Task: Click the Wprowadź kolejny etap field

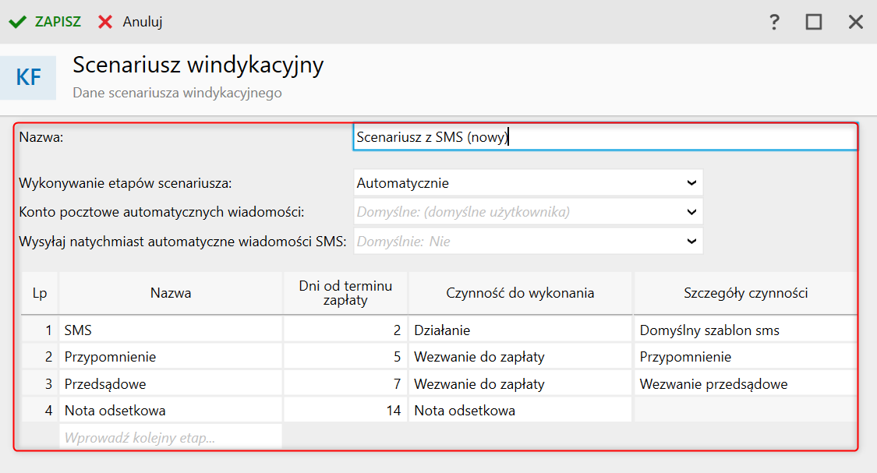Action: [x=171, y=437]
